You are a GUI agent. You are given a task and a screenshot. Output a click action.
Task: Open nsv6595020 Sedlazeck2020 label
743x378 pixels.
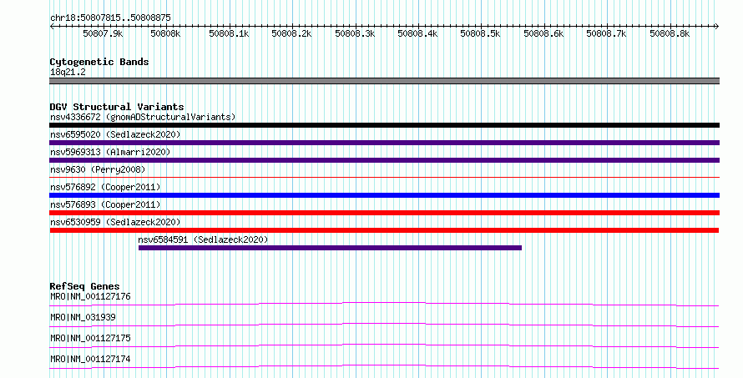[115, 134]
